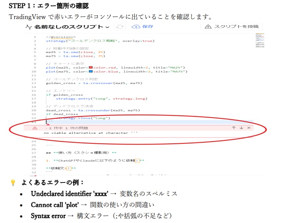
Task: Click strategy.close("Long") on line 22
Action: click(83, 118)
